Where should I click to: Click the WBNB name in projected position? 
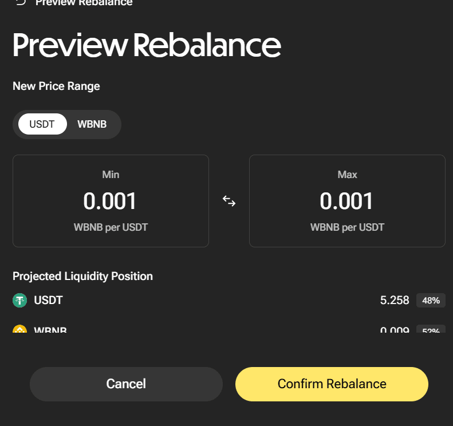[50, 330]
